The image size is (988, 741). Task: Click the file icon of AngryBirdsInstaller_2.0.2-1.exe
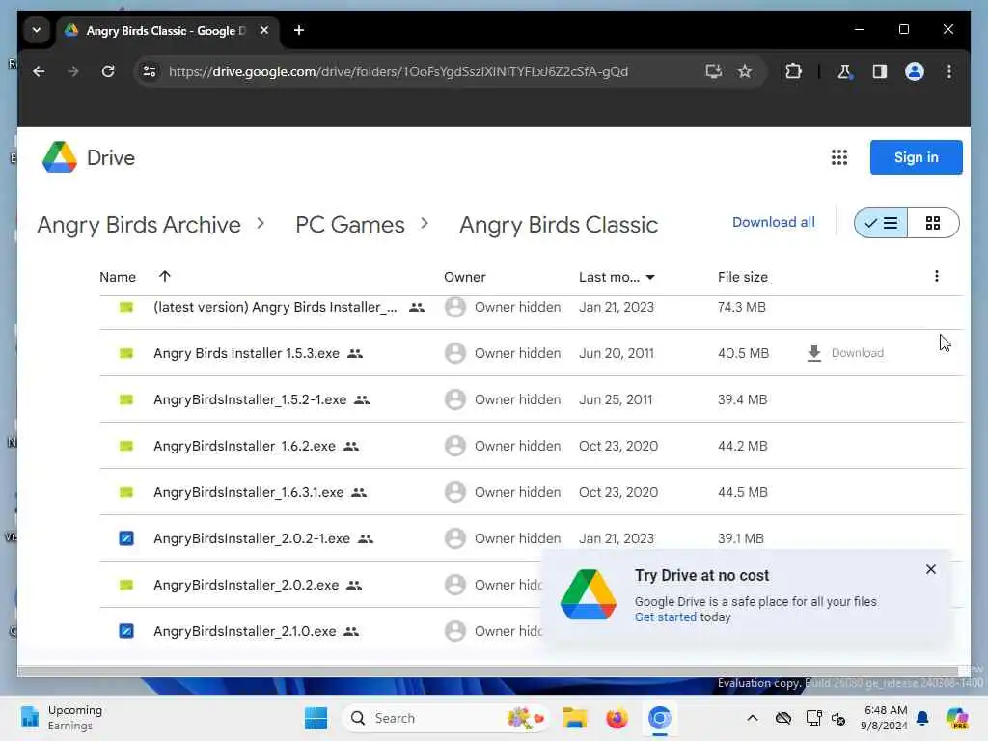point(126,538)
